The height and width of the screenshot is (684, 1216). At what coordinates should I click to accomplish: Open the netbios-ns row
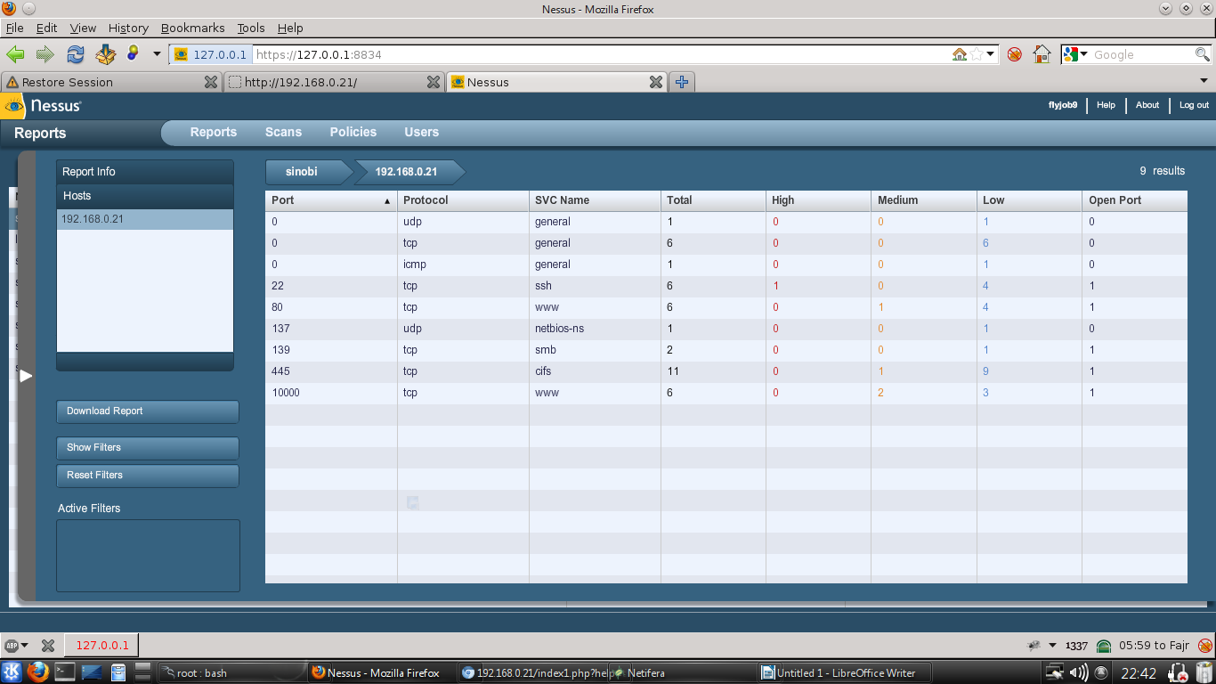pyautogui.click(x=726, y=329)
